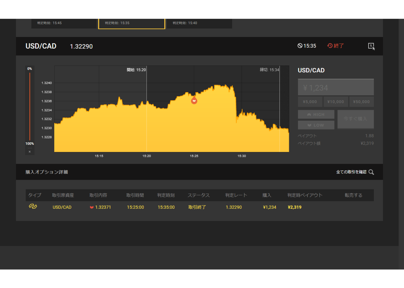Click the 判定時刻 column header in table
The image size is (404, 288).
coord(166,195)
